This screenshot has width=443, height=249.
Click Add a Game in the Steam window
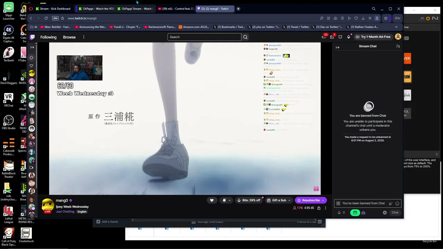pyautogui.click(x=107, y=222)
